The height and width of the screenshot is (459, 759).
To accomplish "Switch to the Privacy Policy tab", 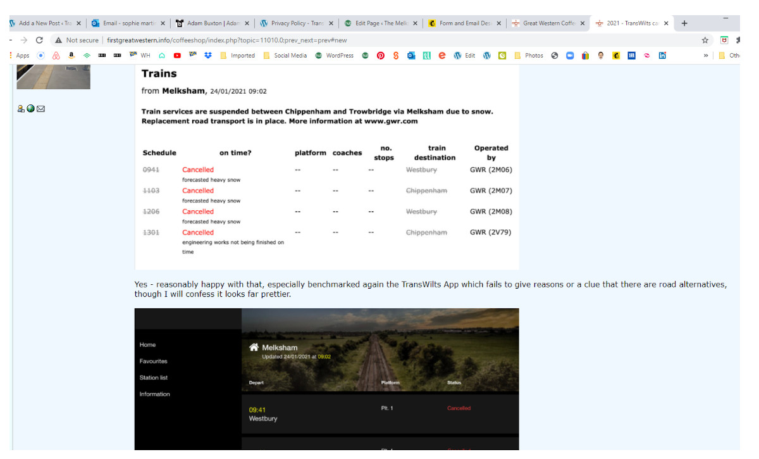I will (x=294, y=23).
